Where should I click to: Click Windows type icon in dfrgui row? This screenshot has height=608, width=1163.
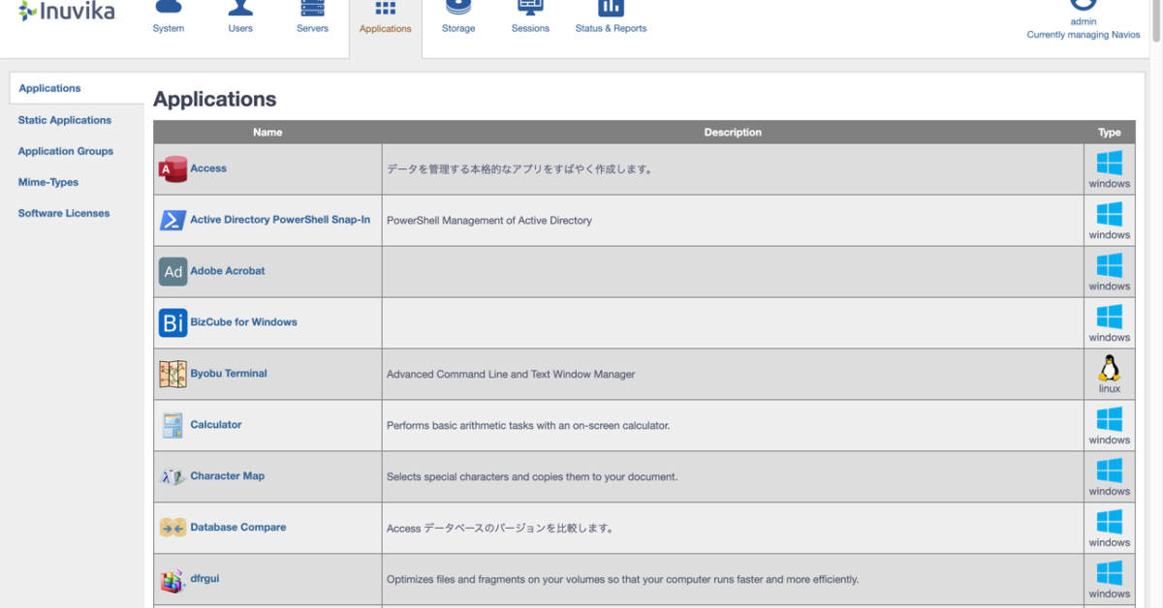[x=1109, y=572]
